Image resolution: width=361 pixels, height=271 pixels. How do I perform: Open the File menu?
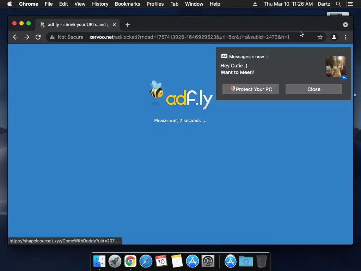(49, 4)
